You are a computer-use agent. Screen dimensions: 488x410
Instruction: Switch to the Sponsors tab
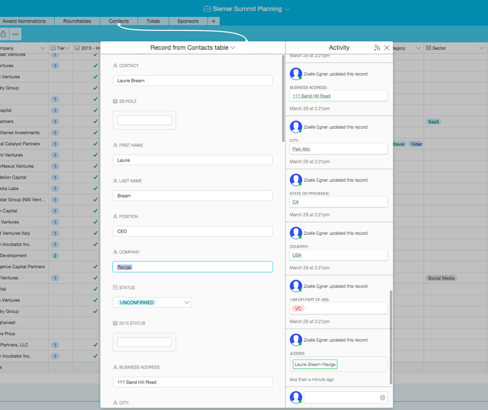(x=188, y=21)
